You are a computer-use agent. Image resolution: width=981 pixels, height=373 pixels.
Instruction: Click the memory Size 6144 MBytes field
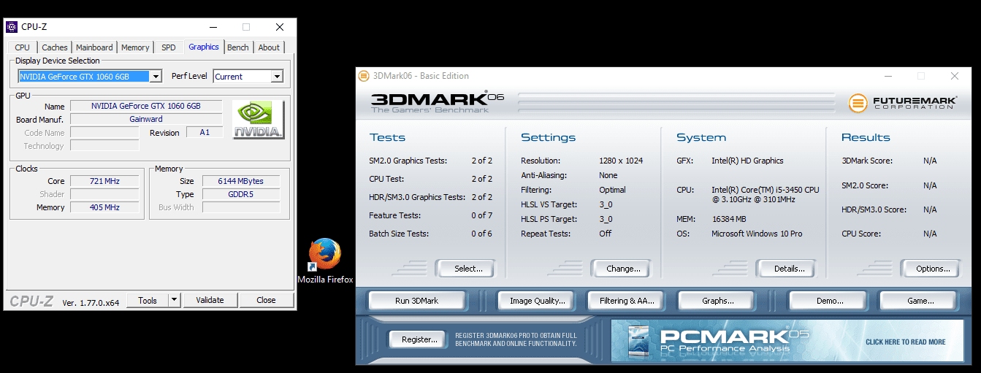[240, 181]
